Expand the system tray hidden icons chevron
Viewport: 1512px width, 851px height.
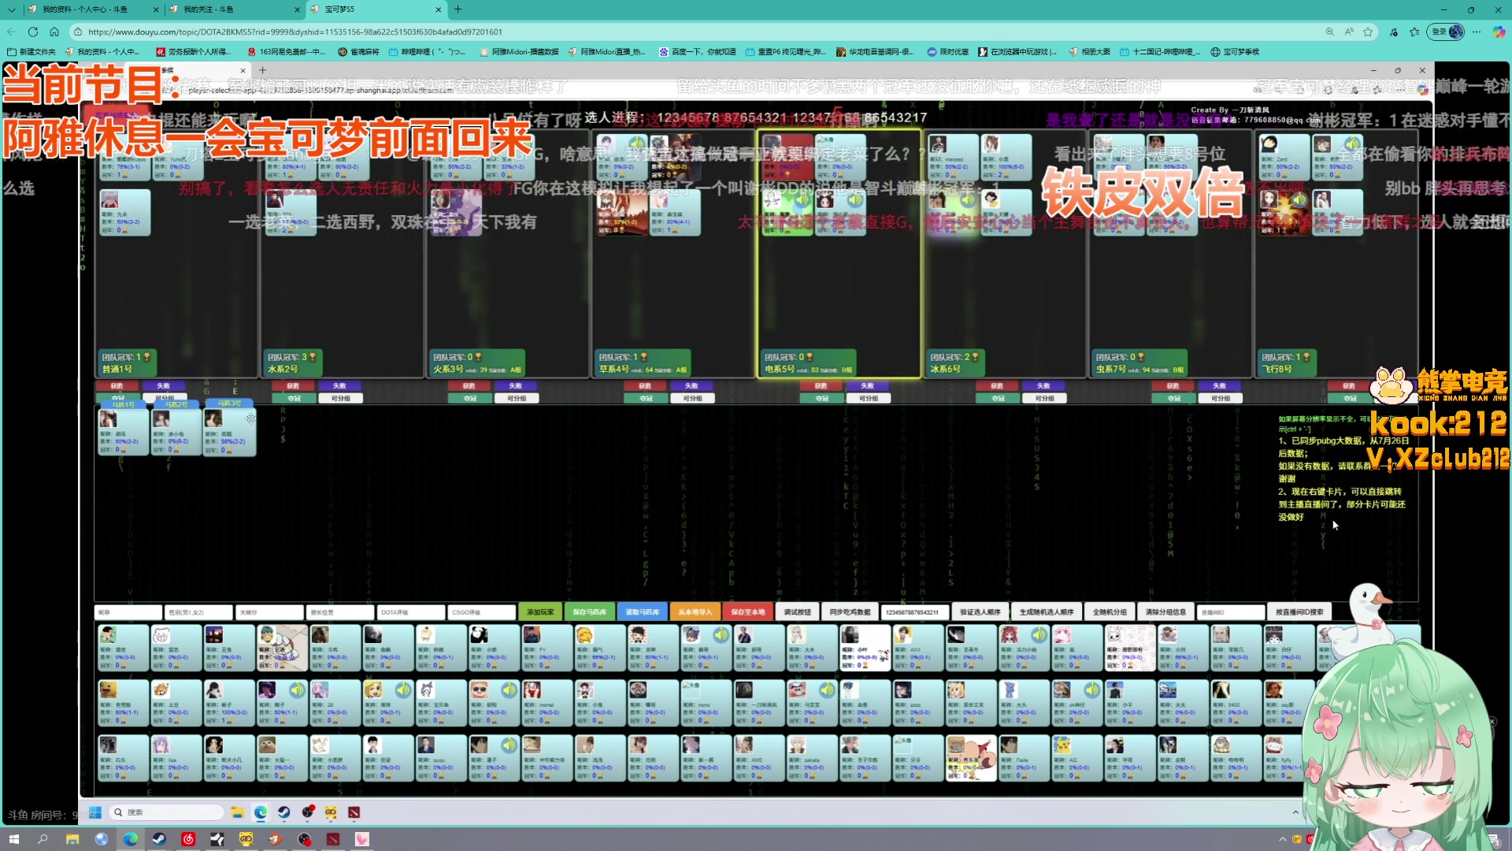pos(1283,839)
